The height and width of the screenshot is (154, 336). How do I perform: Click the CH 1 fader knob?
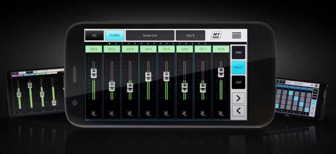pyautogui.click(x=94, y=73)
